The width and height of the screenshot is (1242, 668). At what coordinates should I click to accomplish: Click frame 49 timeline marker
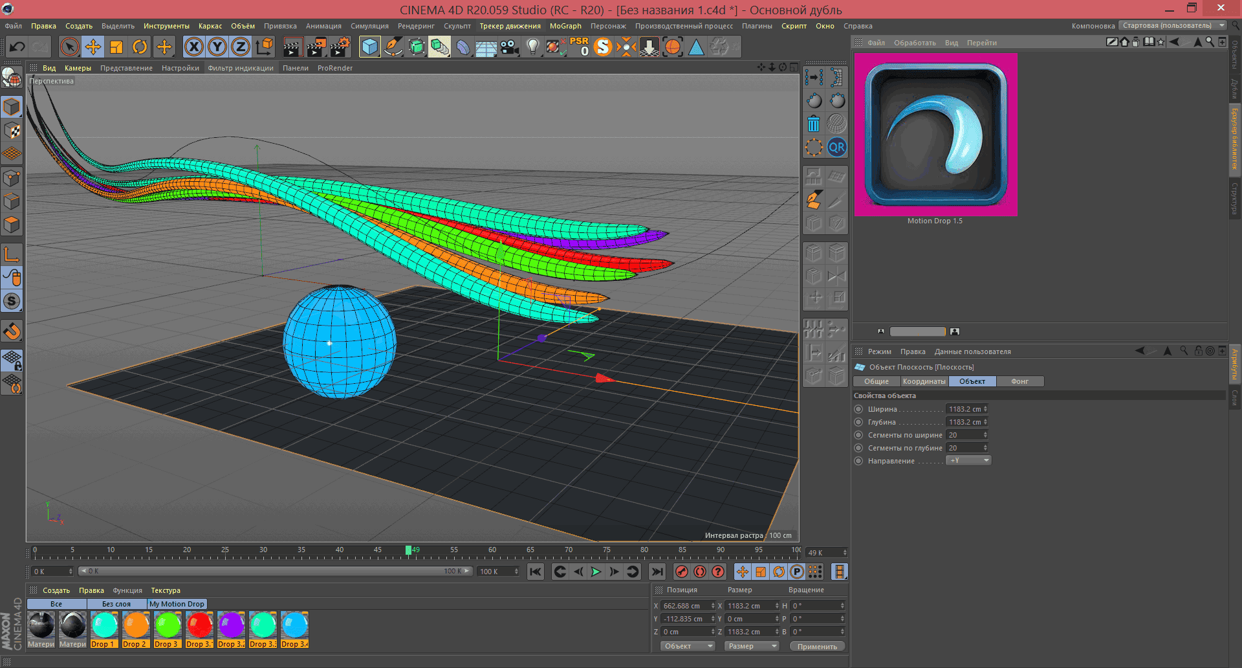click(408, 550)
